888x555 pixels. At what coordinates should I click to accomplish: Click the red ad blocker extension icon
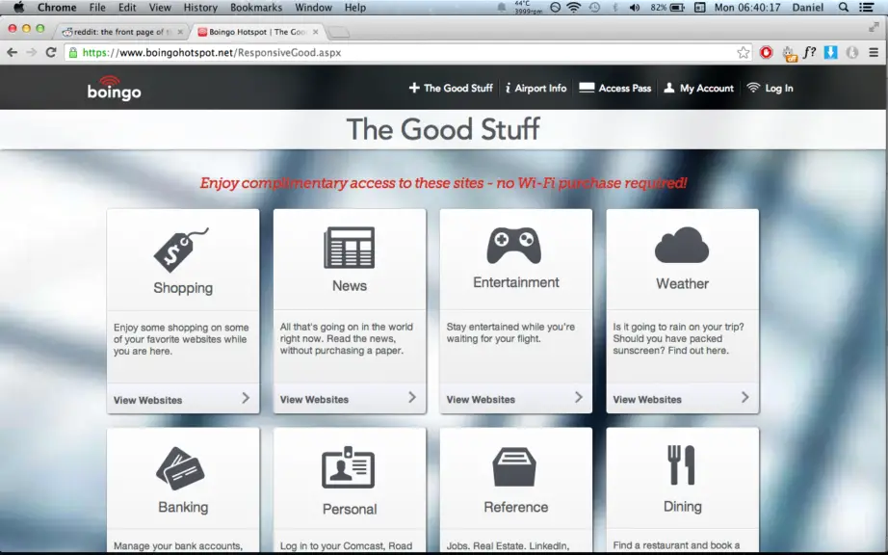click(x=767, y=53)
